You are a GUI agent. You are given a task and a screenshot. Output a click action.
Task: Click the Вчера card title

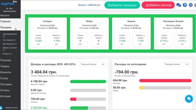[89, 21]
